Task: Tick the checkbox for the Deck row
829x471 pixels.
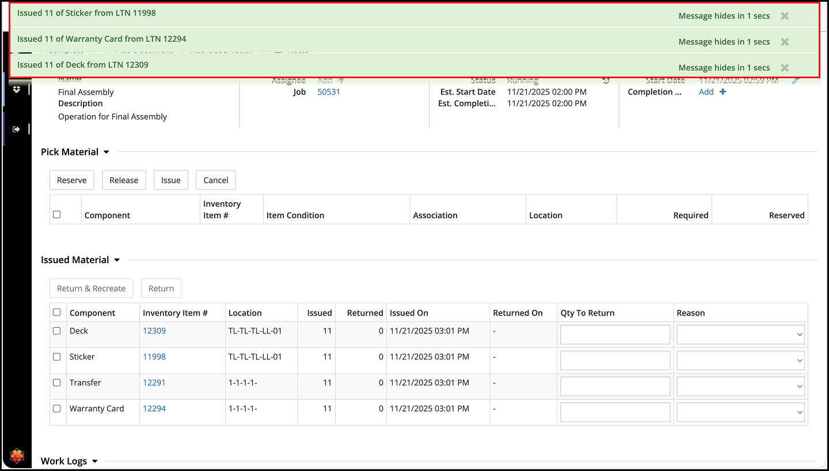Action: pos(56,331)
